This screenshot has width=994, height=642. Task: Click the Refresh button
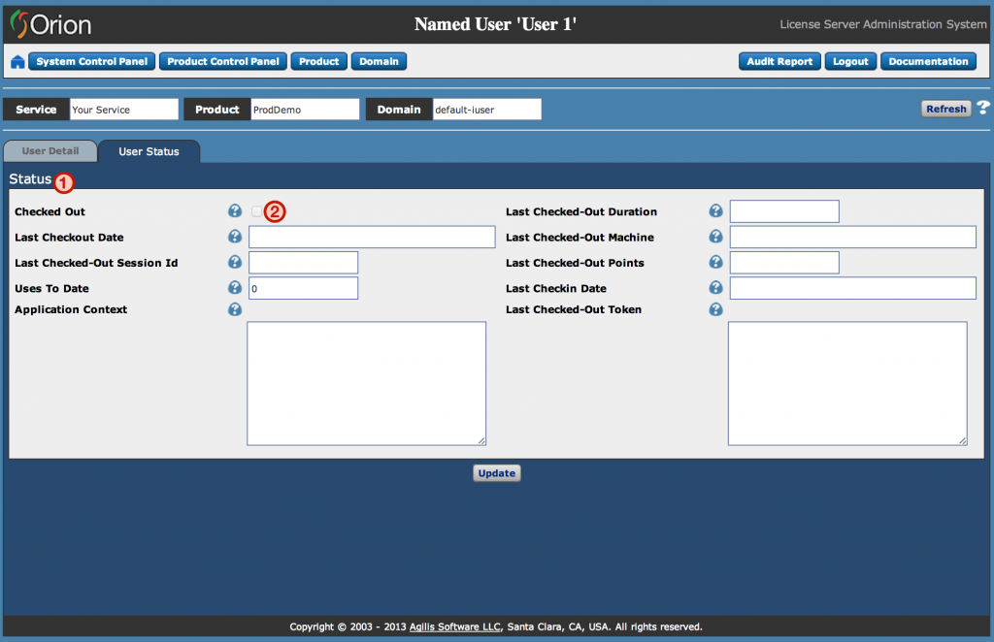click(945, 109)
